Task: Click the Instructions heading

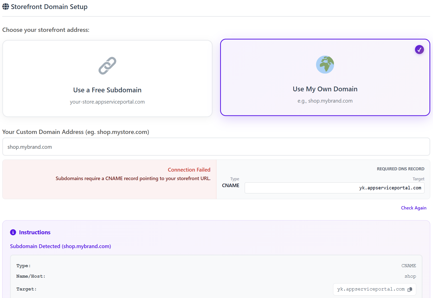Action: point(35,232)
